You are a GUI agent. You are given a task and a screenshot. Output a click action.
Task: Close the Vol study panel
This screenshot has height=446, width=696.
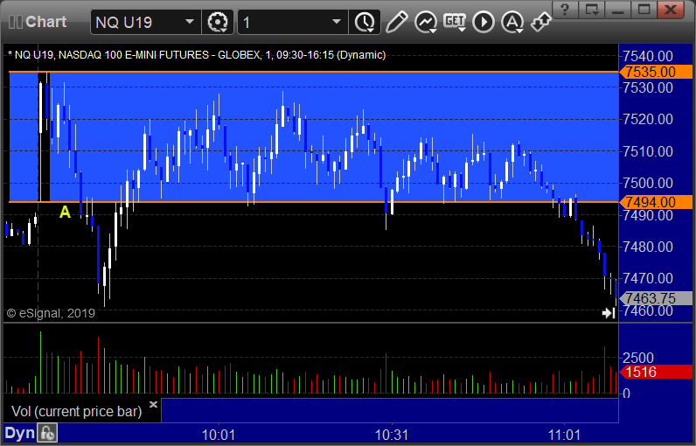coord(154,404)
